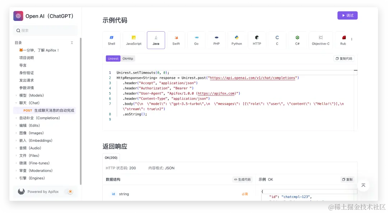The image size is (388, 213).
Task: Open 一分钟，了解 Apifox！ page
Action: [x=39, y=50]
